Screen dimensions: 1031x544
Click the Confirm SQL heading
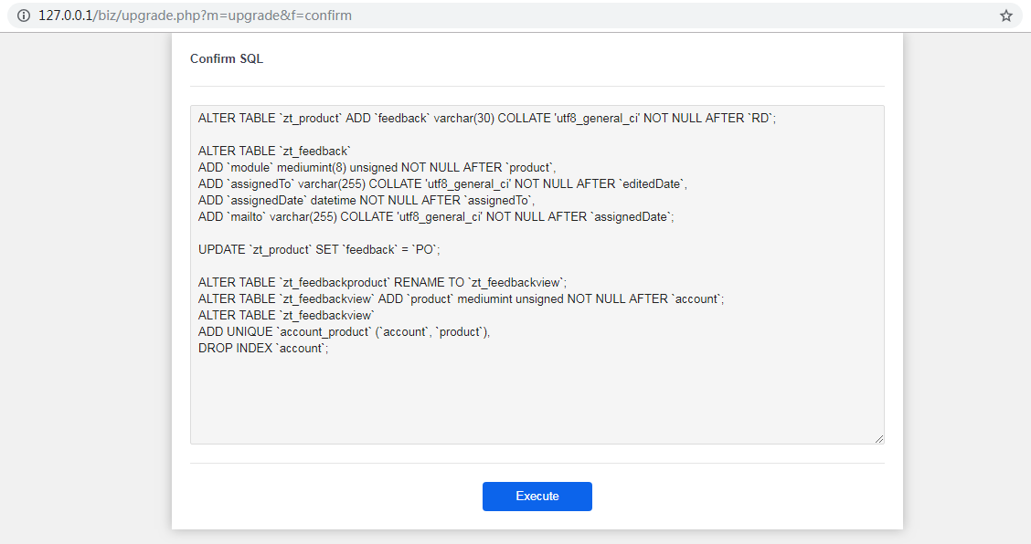coord(227,58)
